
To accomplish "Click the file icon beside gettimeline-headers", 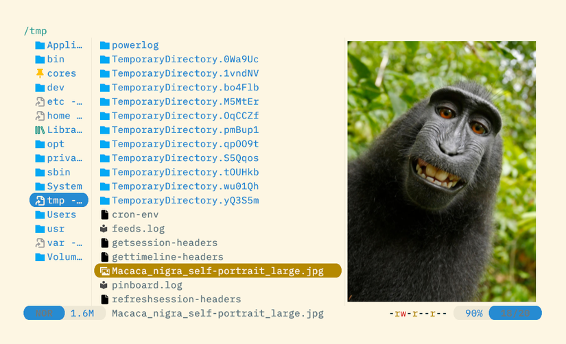I will 105,257.
